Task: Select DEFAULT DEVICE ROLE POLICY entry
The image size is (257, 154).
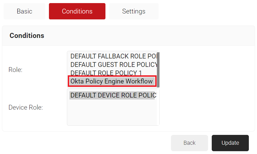Action: coord(112,95)
